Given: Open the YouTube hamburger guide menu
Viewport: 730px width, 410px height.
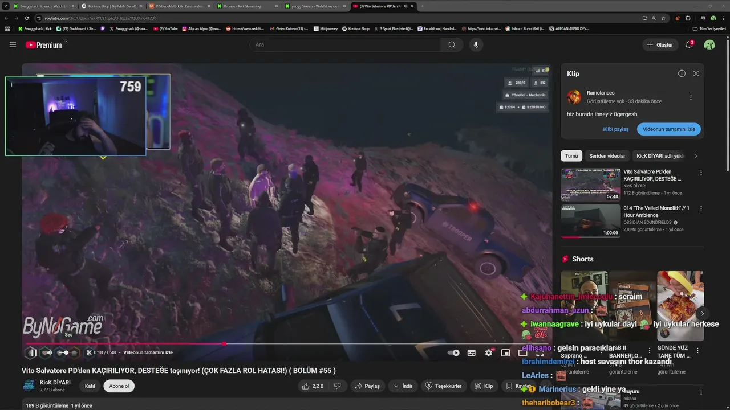Looking at the screenshot, I should pyautogui.click(x=13, y=44).
